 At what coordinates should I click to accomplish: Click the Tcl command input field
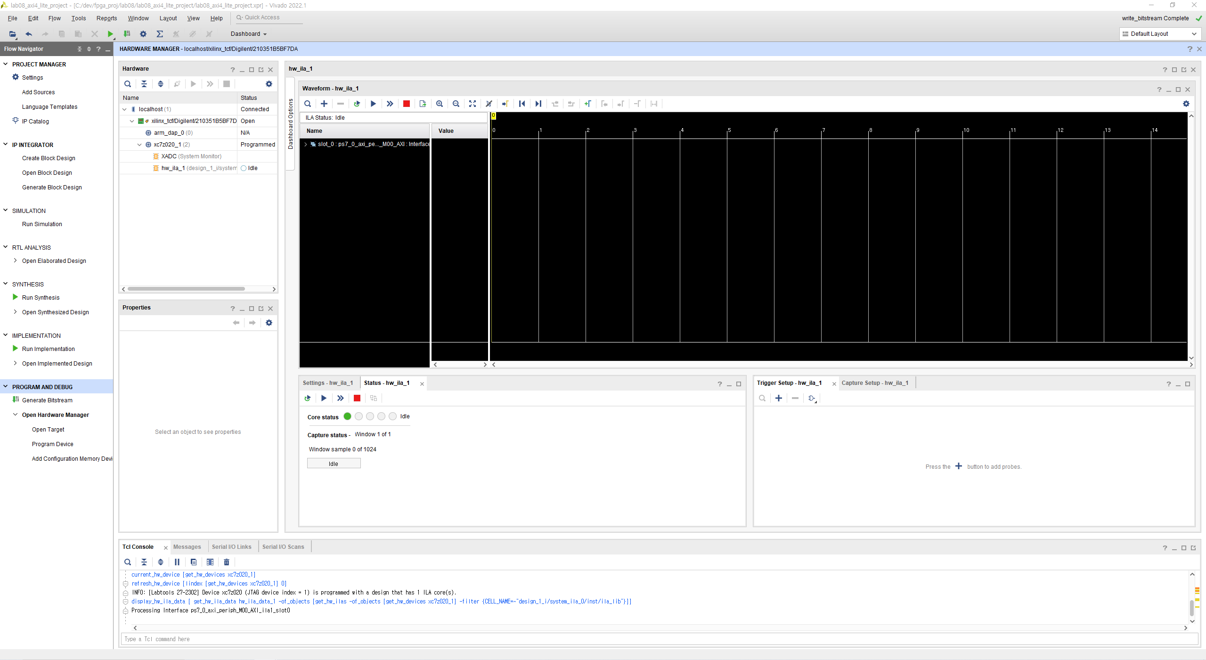pyautogui.click(x=660, y=639)
